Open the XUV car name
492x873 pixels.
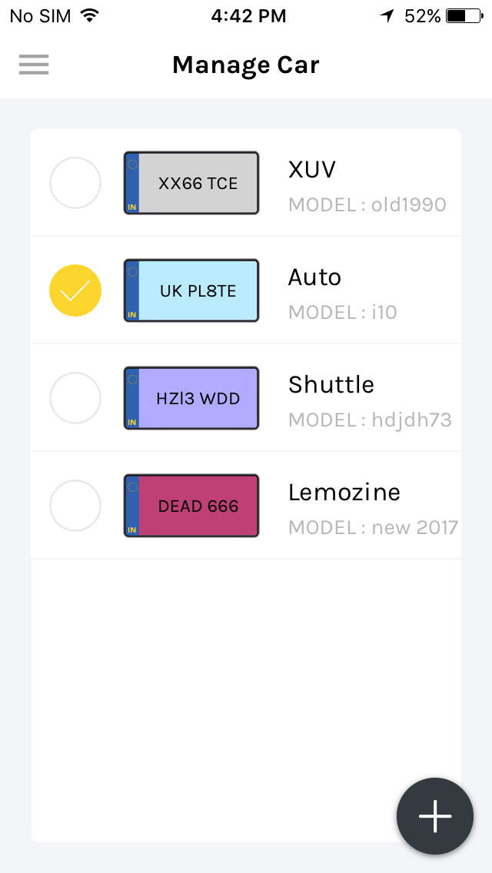click(x=312, y=169)
